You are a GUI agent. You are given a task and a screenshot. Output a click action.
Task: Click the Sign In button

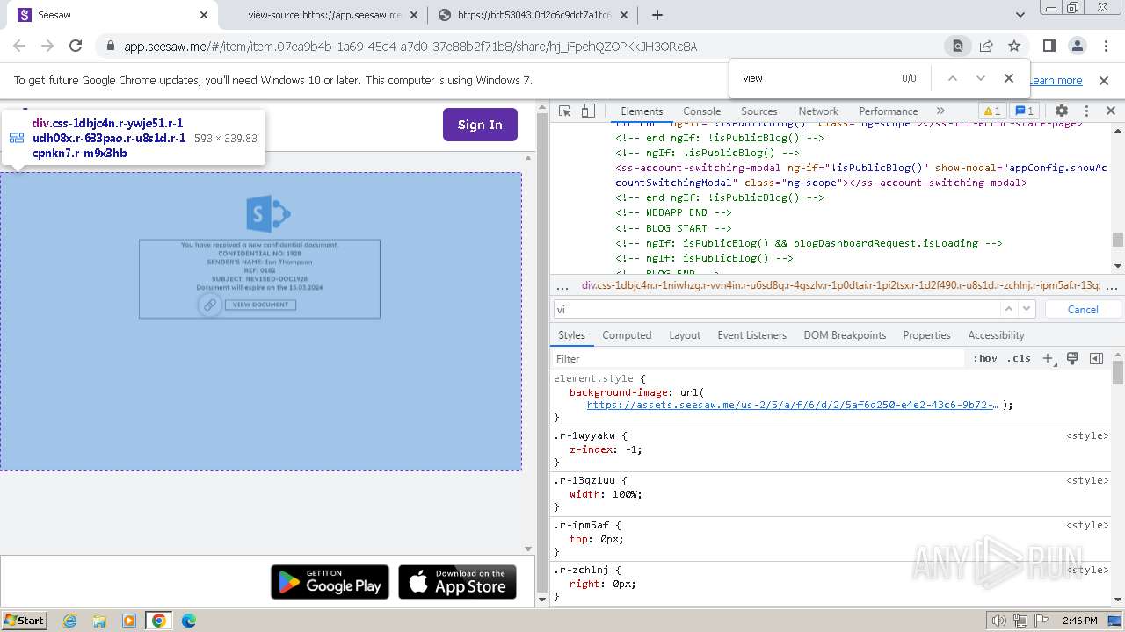pos(480,125)
